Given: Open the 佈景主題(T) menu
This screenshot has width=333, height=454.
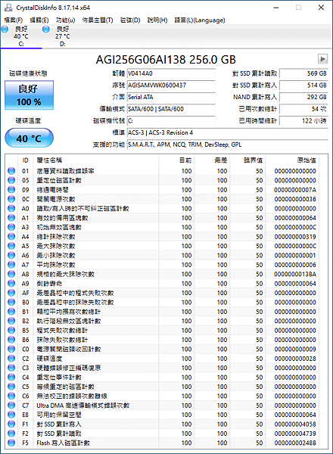Looking at the screenshot, I should tap(98, 20).
